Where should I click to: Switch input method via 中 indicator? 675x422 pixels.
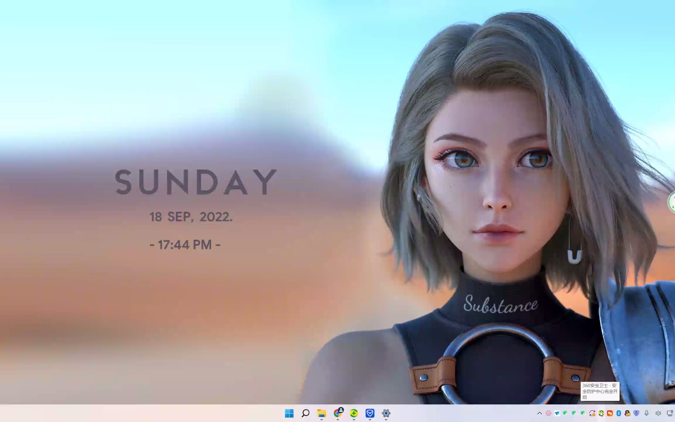(658, 413)
